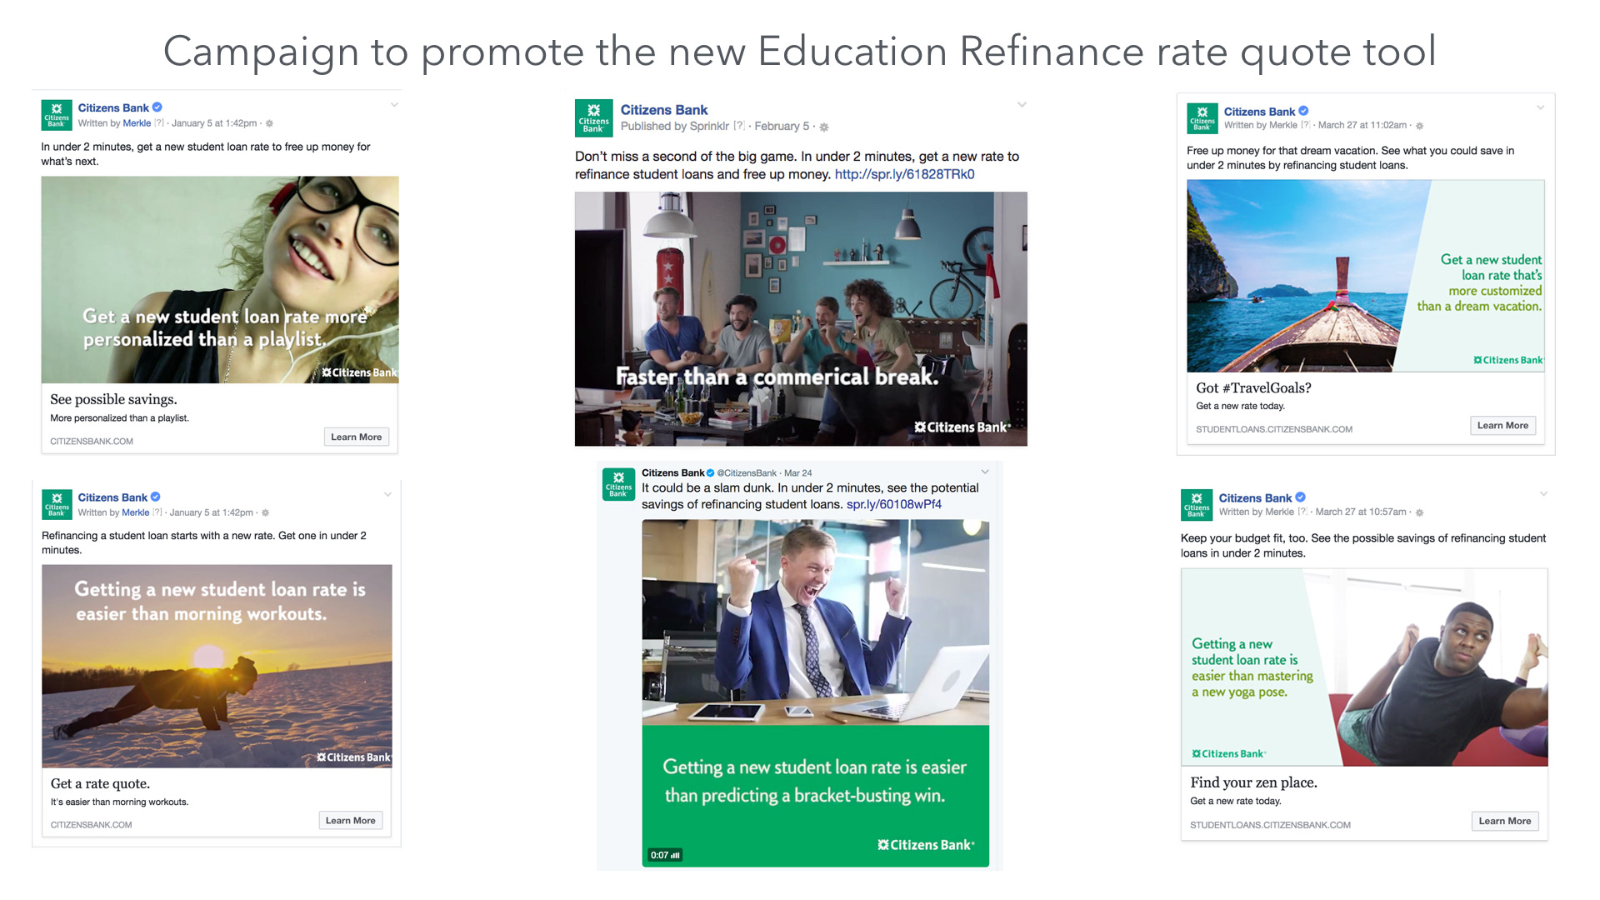Click STUDENTLOANS.CITIZENSBANK.COM under travel ad
The image size is (1600, 900).
[x=1274, y=429]
